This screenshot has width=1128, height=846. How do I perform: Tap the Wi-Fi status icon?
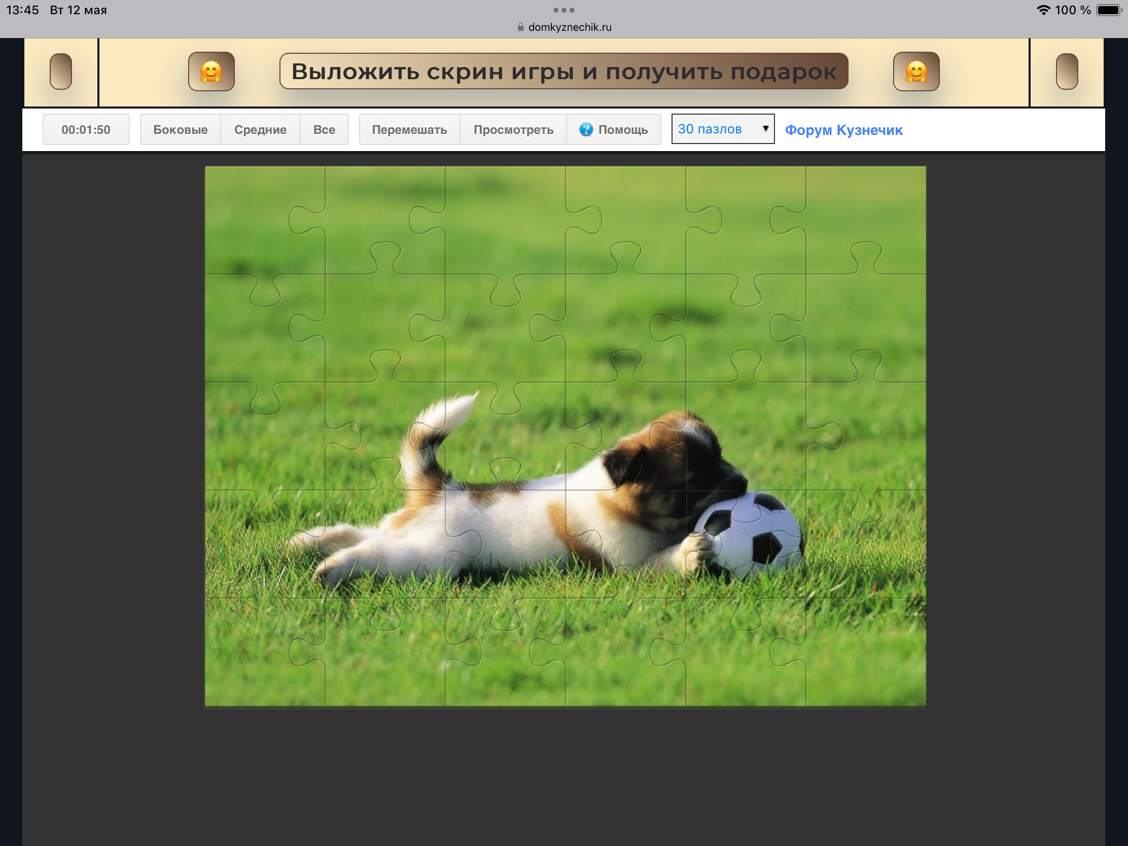(x=1043, y=10)
